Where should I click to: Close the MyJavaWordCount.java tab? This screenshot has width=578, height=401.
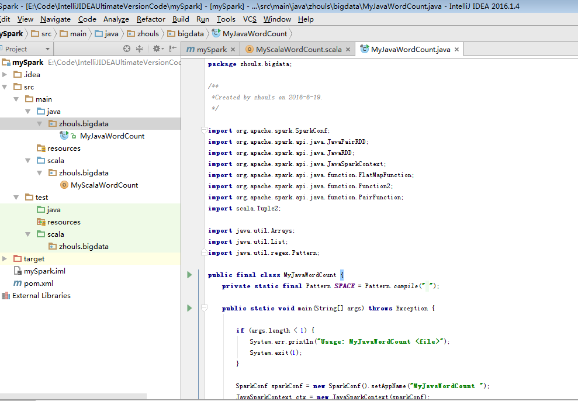(456, 49)
